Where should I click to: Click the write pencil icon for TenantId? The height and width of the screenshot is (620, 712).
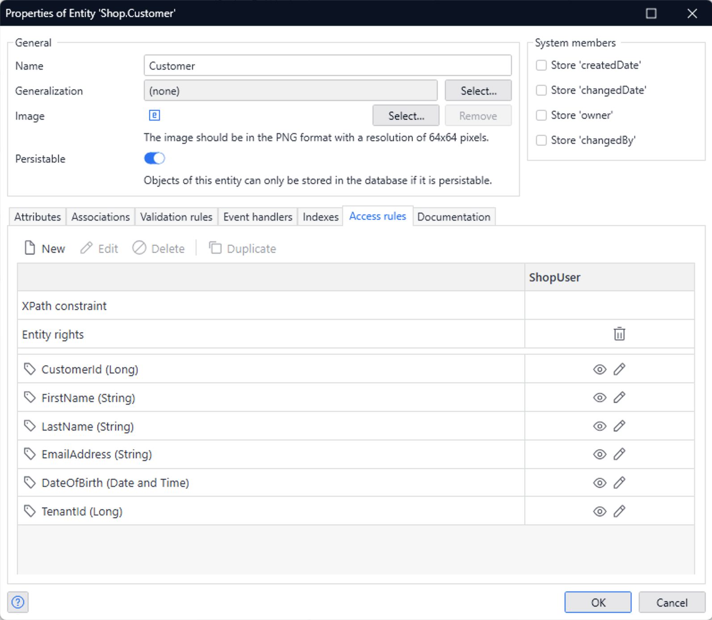pyautogui.click(x=619, y=511)
